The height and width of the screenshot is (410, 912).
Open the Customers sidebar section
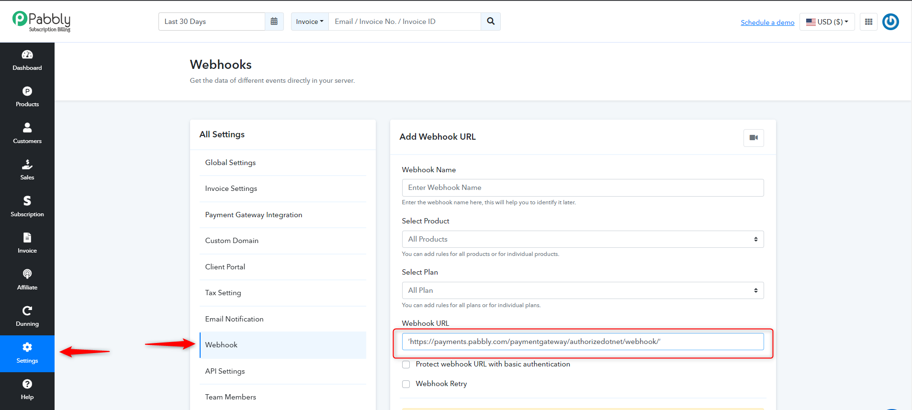(x=27, y=134)
